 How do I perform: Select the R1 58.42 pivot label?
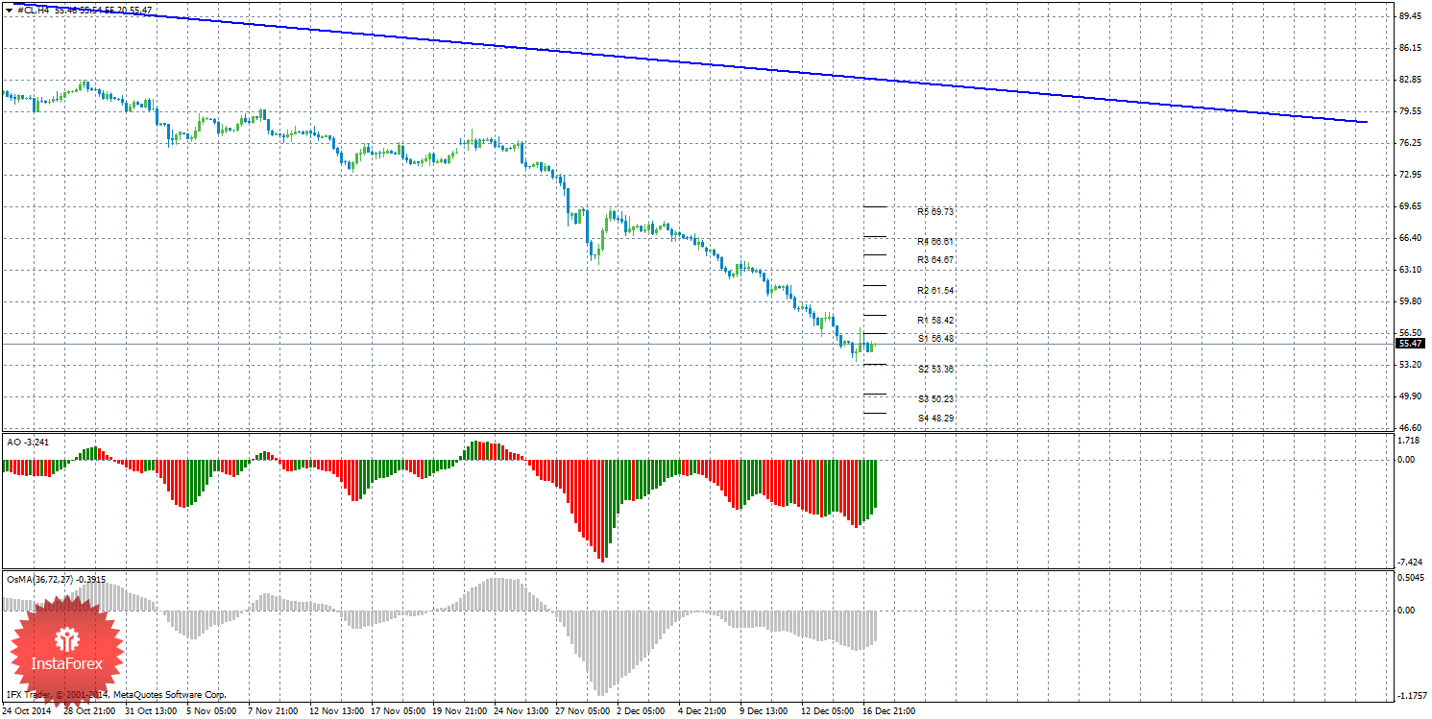(x=934, y=320)
